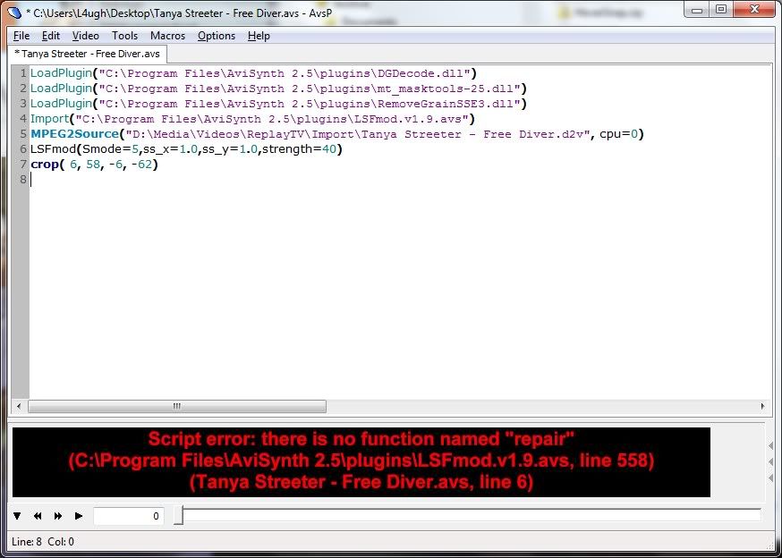Toggle the video preview with the down-triangle button
The height and width of the screenshot is (558, 782).
[17, 516]
